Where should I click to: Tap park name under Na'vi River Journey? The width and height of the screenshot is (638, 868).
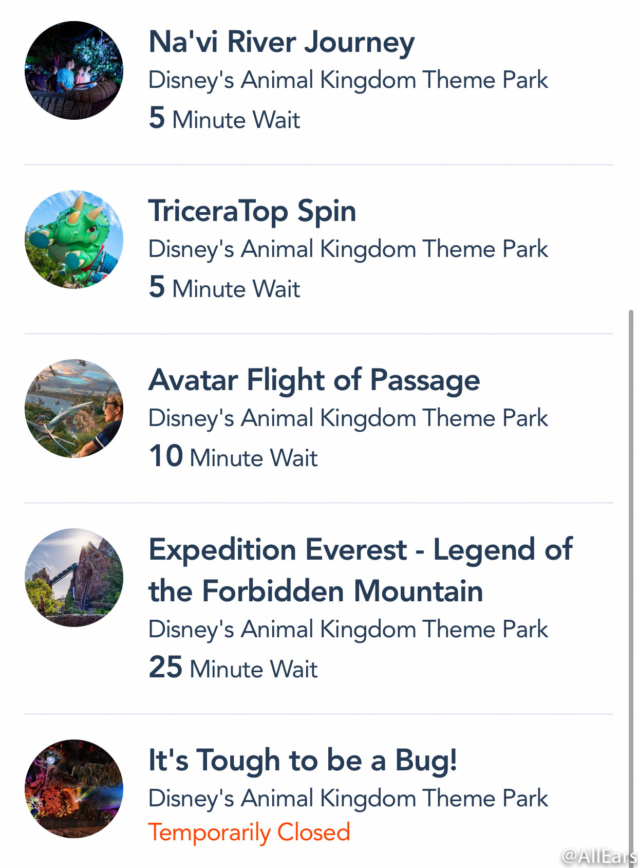348,81
